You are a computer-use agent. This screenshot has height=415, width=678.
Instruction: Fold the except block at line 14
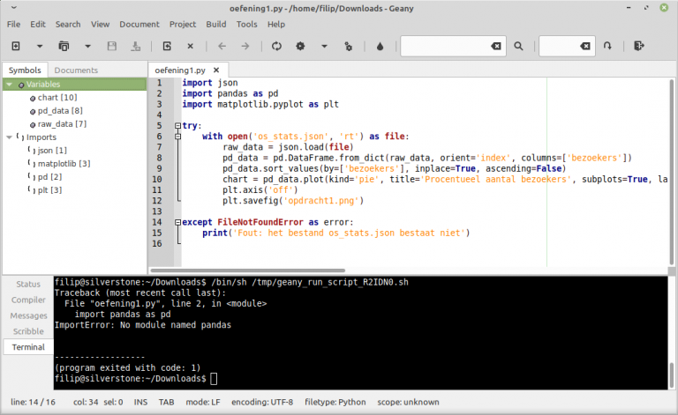(x=177, y=222)
